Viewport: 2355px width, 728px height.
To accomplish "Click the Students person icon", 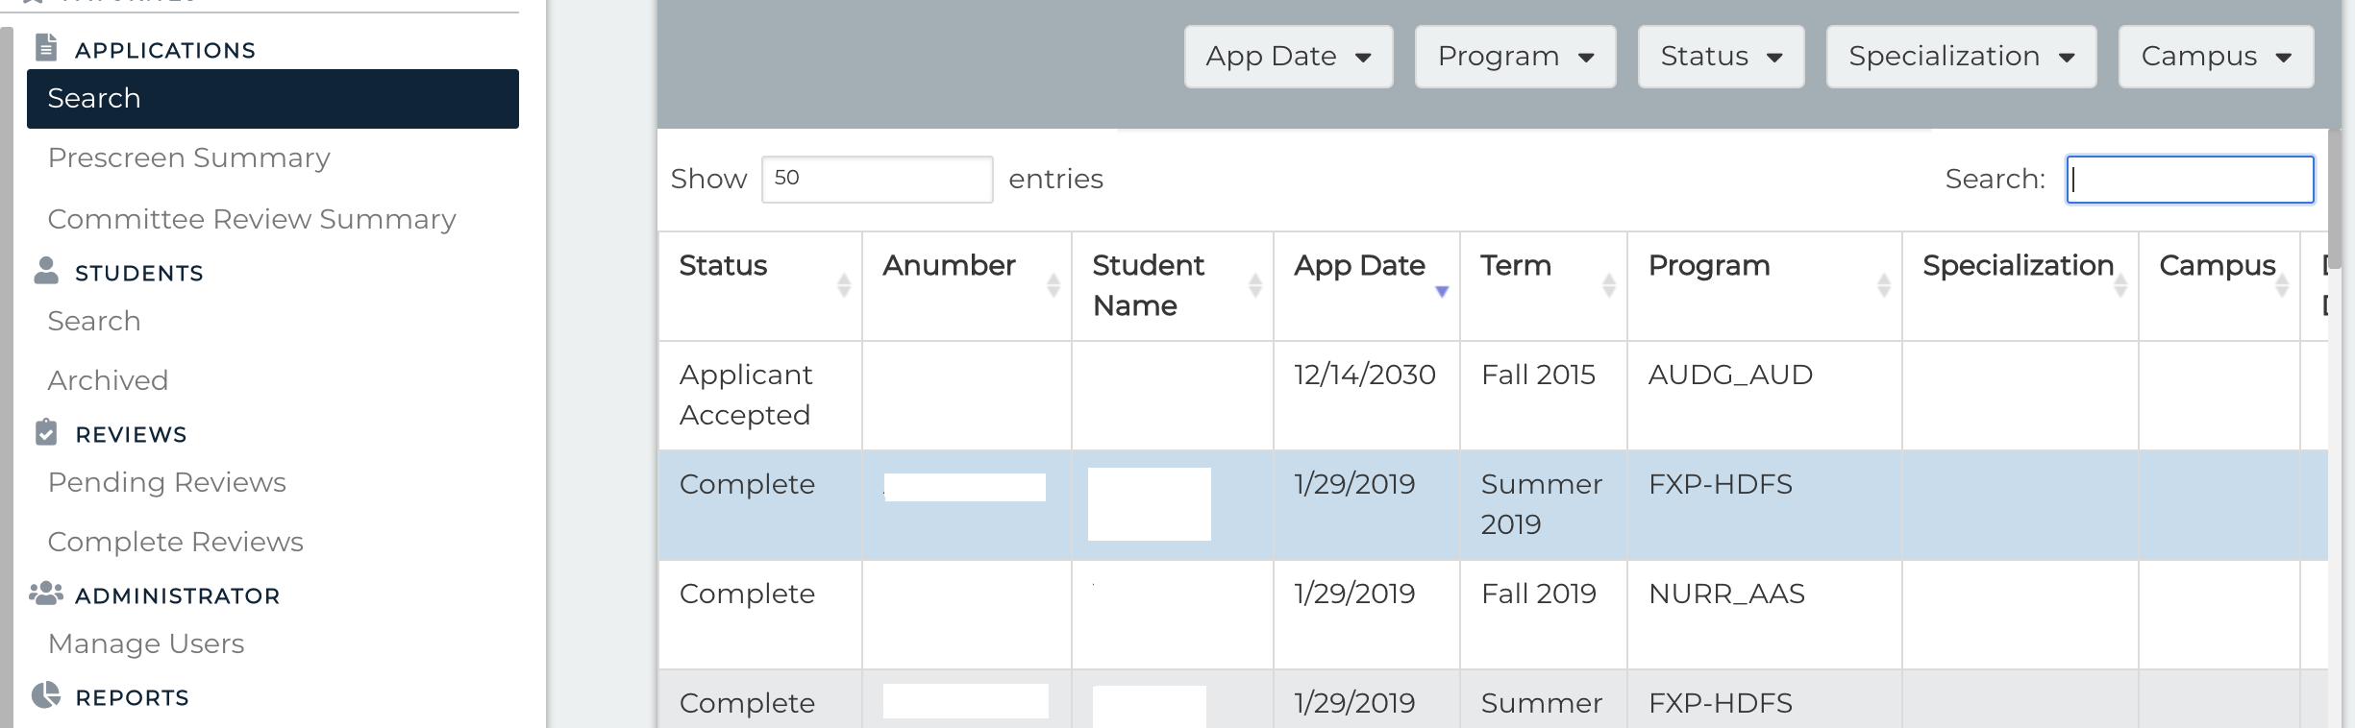I will [x=46, y=271].
